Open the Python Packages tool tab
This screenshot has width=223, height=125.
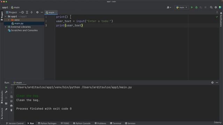point(47,123)
